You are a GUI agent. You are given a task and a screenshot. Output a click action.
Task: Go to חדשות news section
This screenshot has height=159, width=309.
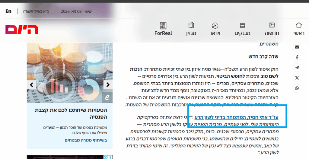pos(272,29)
